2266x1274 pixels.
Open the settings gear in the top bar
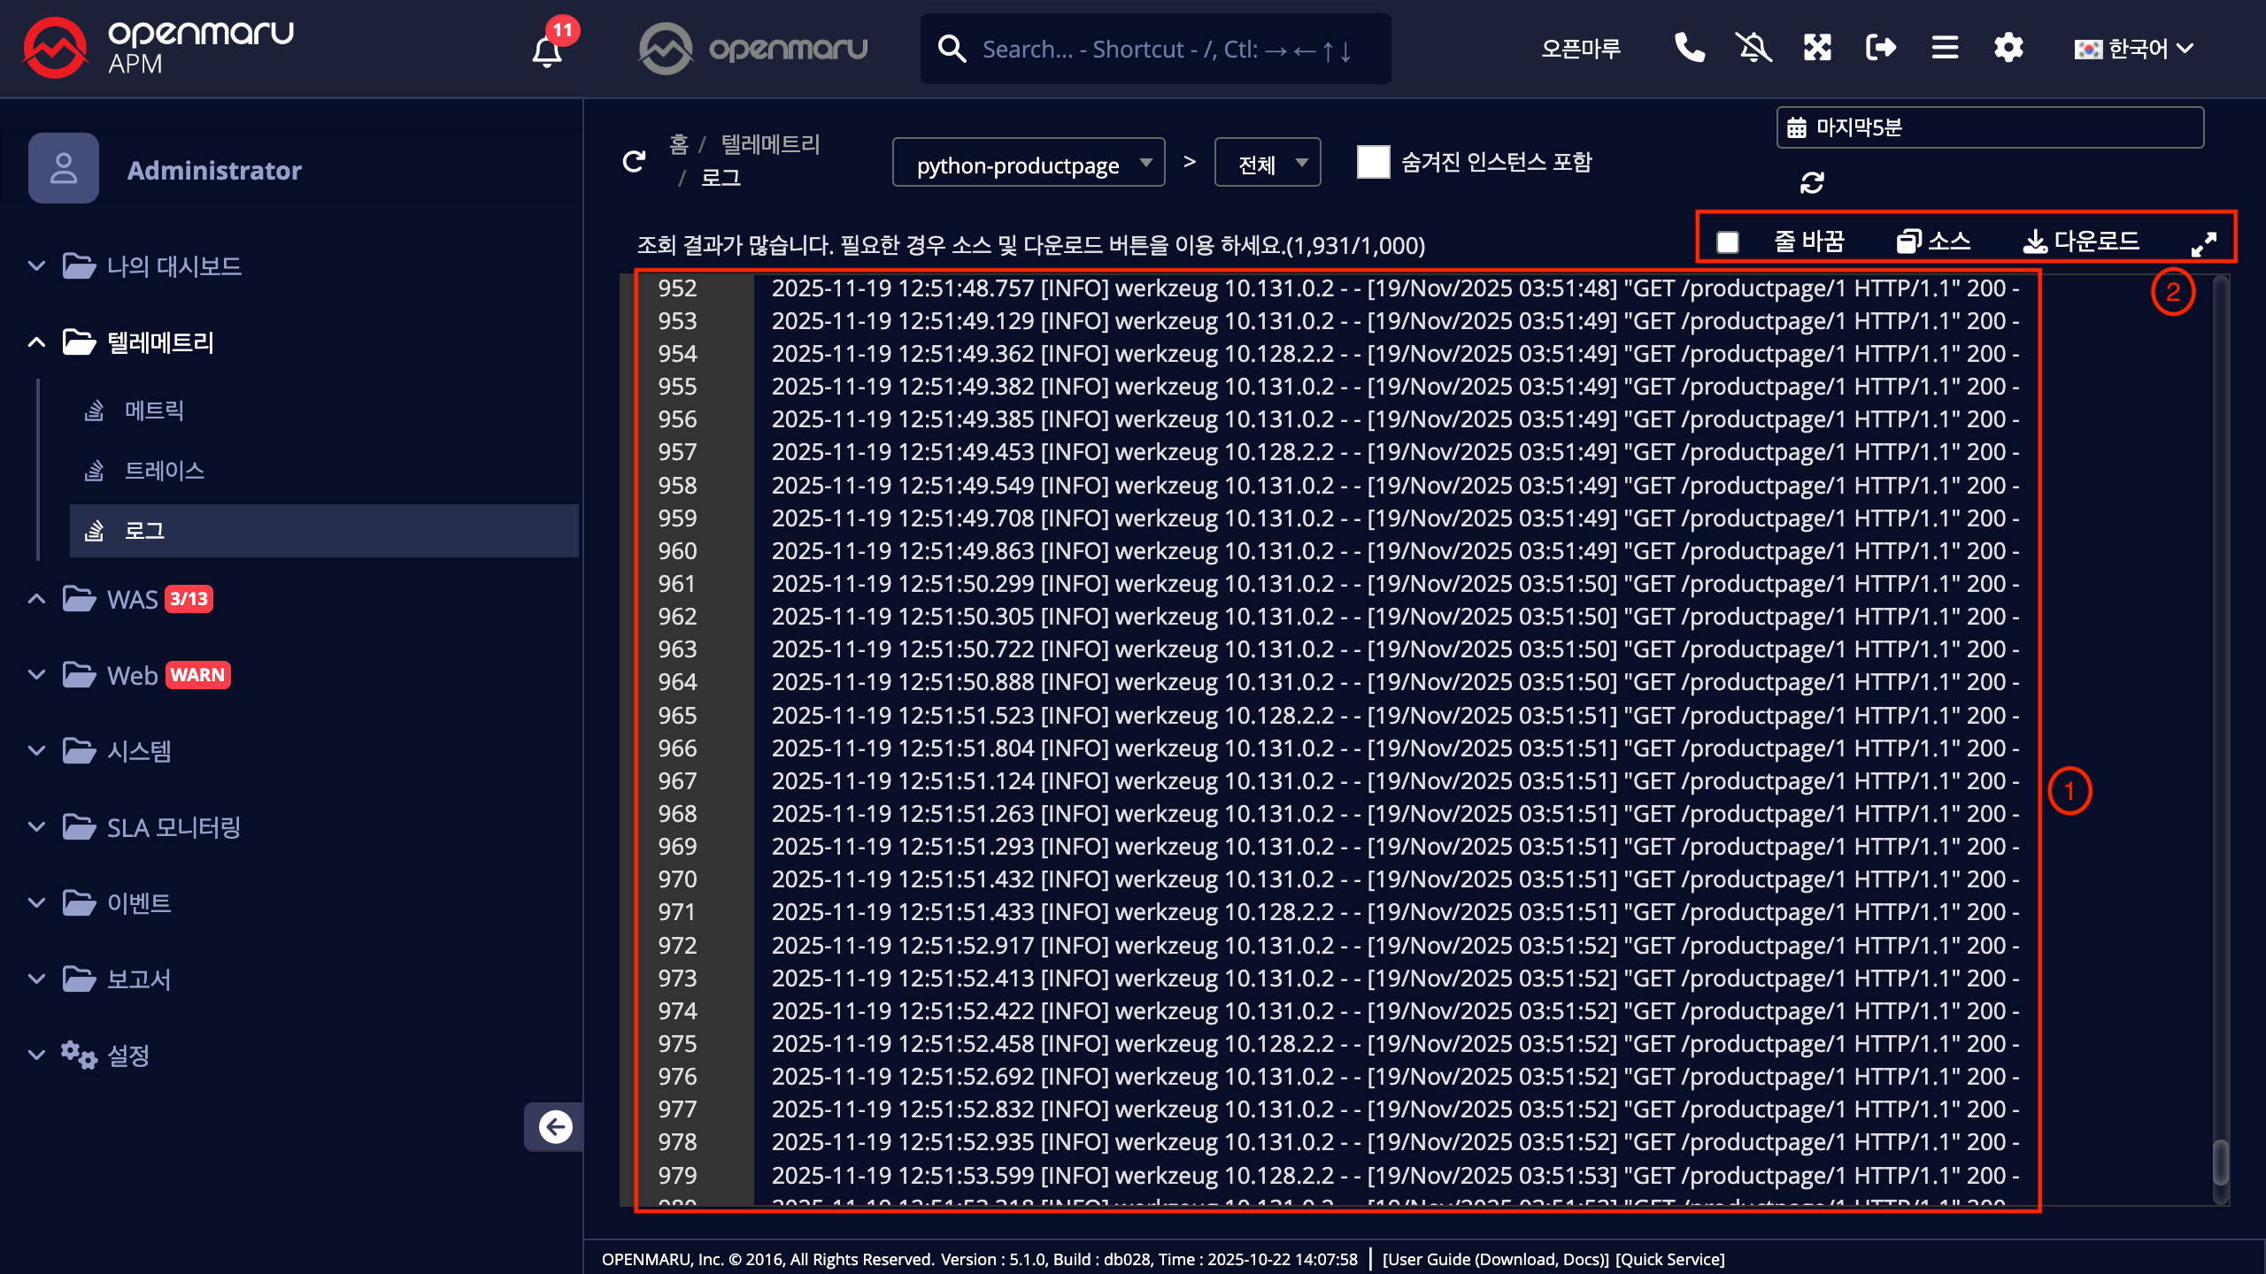pos(2008,48)
